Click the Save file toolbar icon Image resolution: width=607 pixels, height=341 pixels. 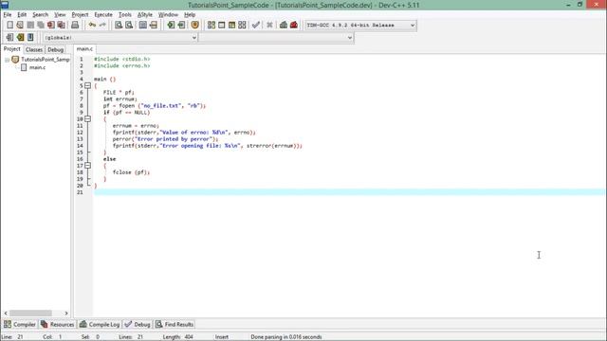(x=30, y=26)
